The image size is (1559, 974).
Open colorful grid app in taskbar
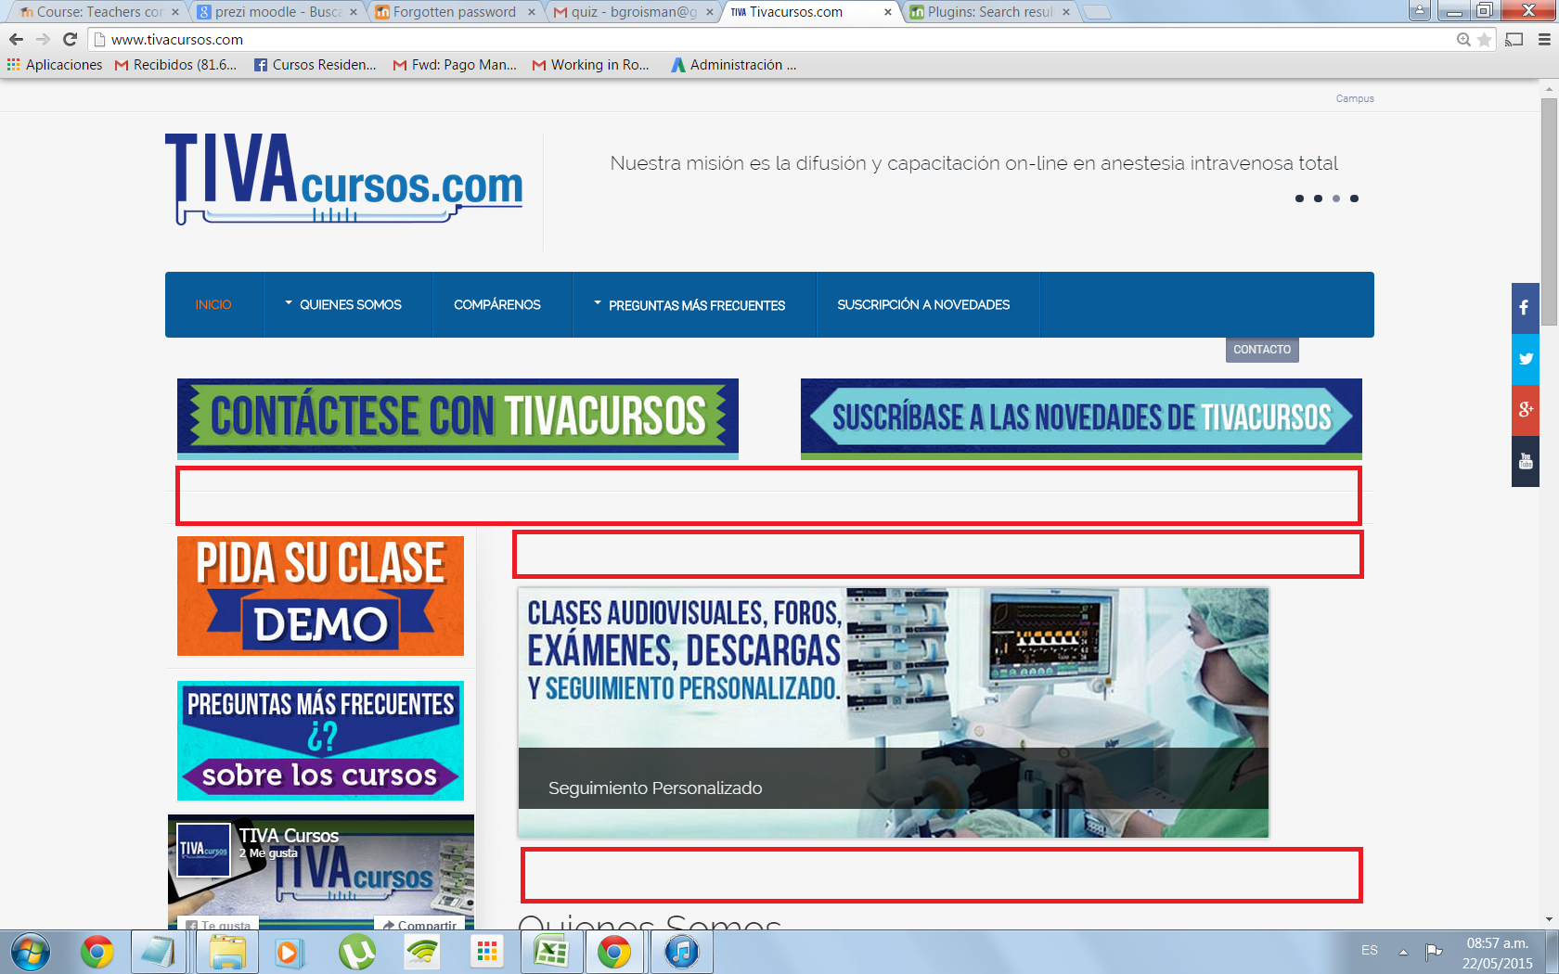487,952
